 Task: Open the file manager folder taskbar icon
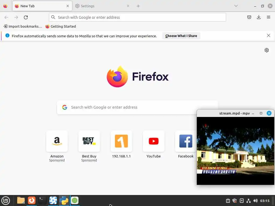coord(21,201)
